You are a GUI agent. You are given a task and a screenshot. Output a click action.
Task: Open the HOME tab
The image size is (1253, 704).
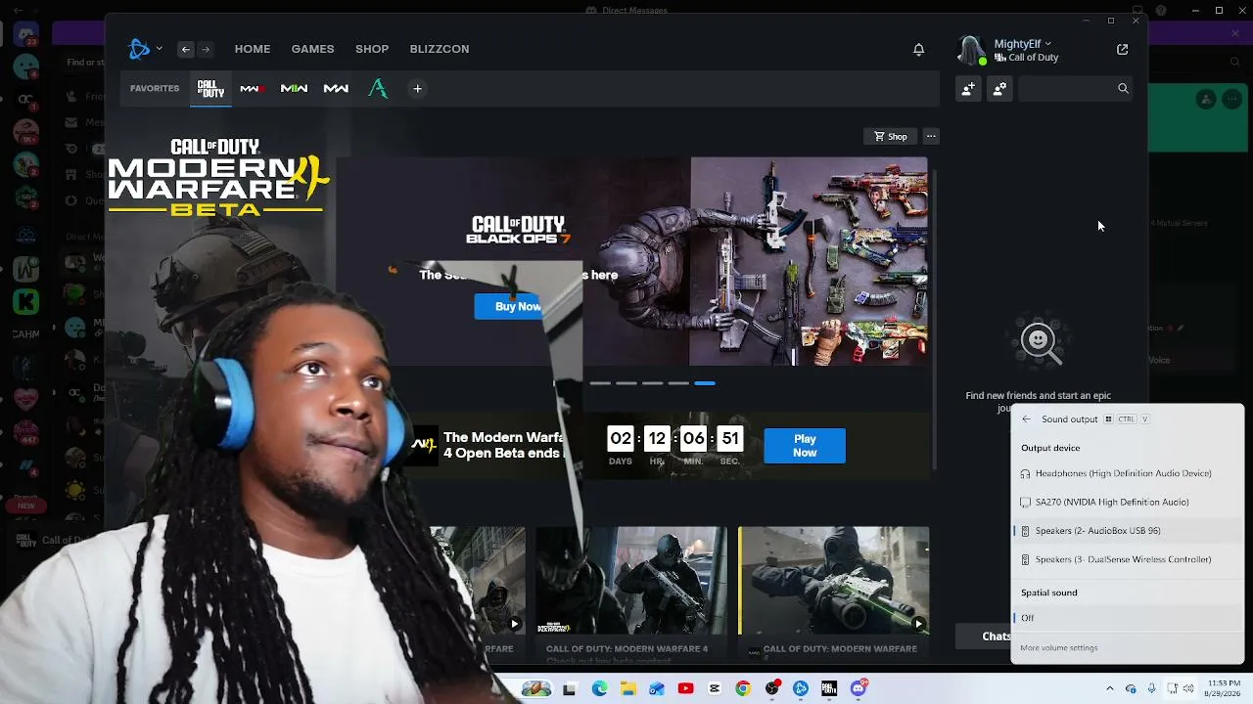(253, 49)
